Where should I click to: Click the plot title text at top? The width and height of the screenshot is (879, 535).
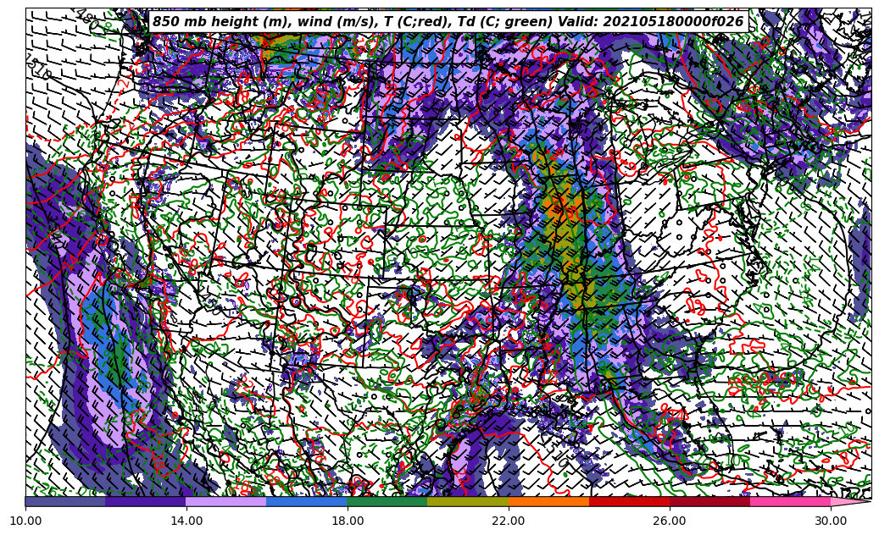(448, 22)
